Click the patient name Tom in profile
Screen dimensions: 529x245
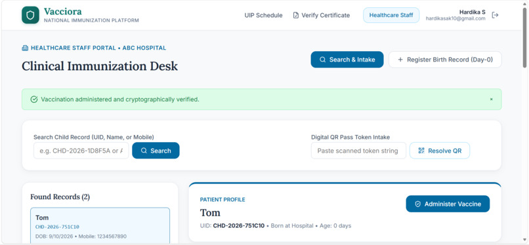(x=210, y=213)
